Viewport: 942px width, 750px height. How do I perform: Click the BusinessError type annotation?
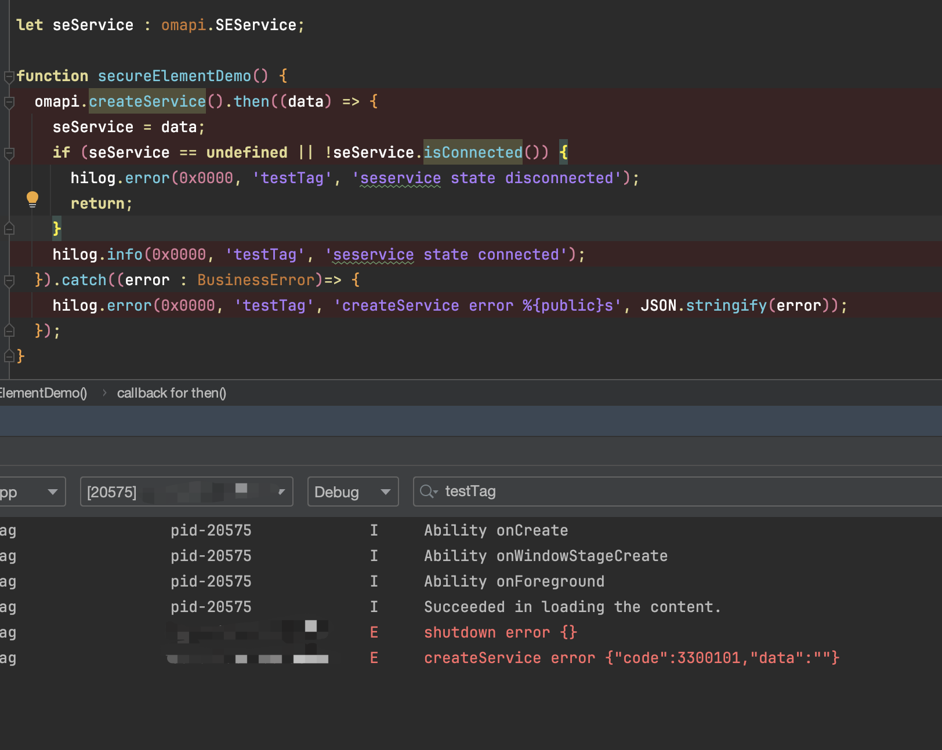pyautogui.click(x=256, y=280)
